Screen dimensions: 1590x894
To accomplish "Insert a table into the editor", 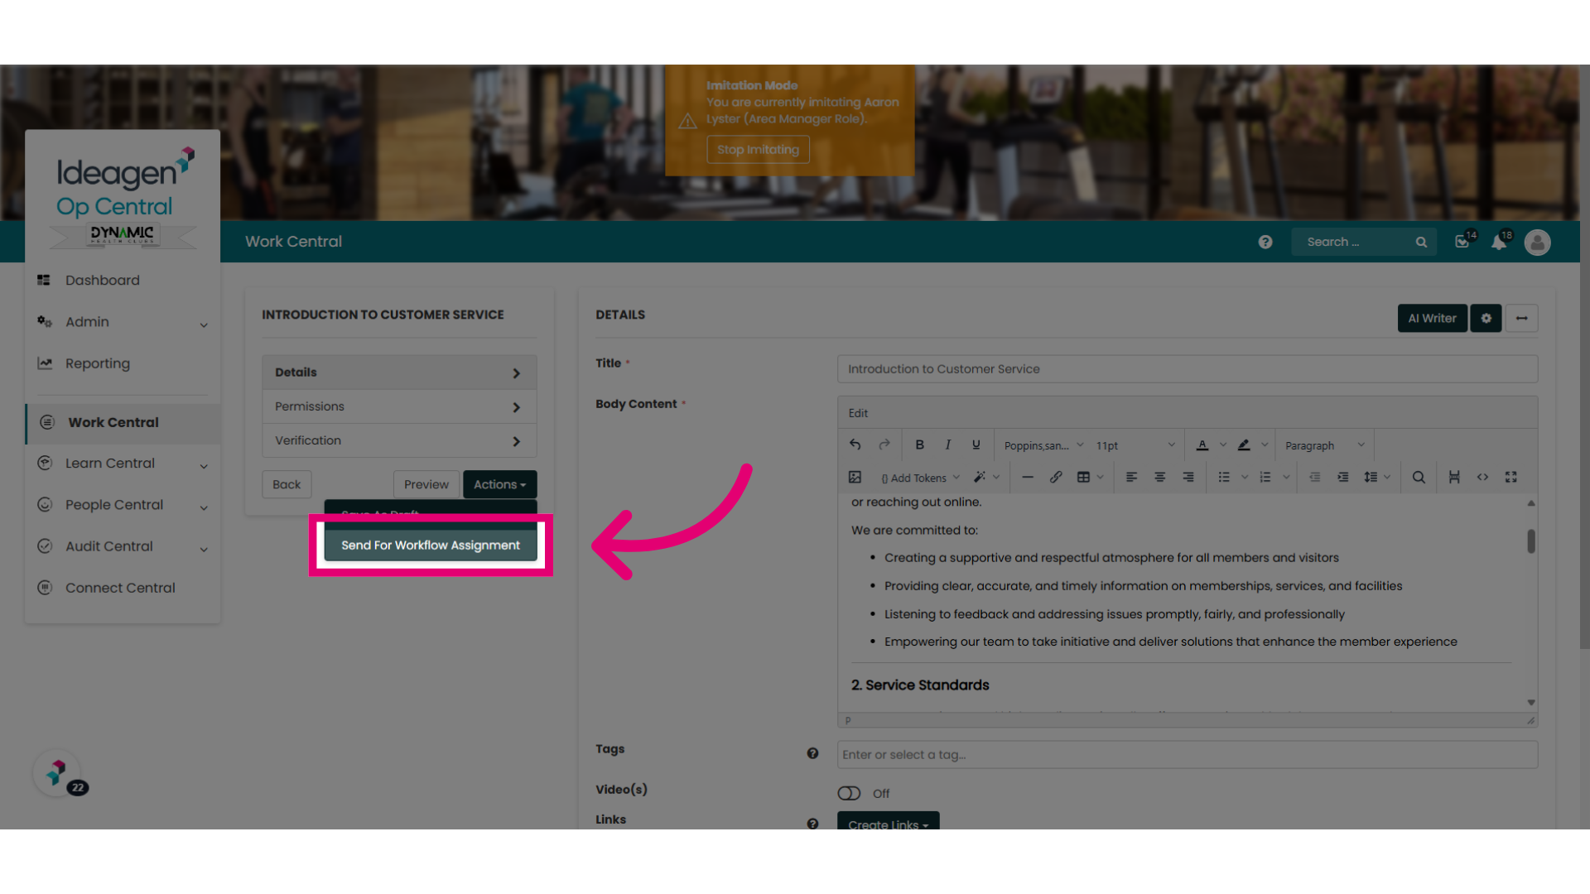I will pos(1083,477).
